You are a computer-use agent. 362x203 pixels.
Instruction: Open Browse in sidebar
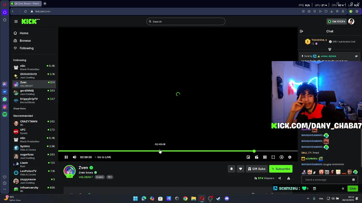pos(34,41)
